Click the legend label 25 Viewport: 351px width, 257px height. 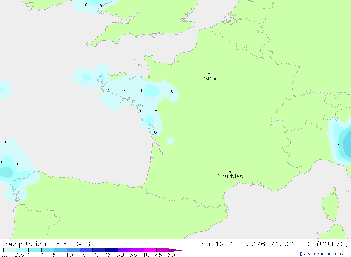point(107,255)
